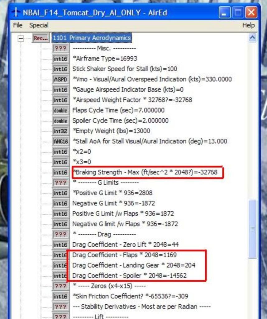This screenshot has width=267, height=319.
Task: Click the Rec icon for Primary Aerodynamics
Action: coord(41,38)
